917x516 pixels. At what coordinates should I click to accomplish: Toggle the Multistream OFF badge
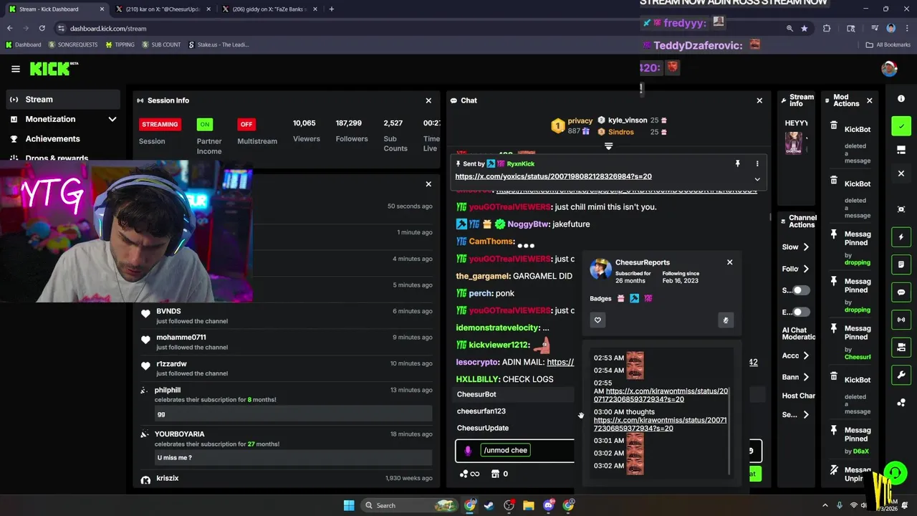[x=246, y=124]
